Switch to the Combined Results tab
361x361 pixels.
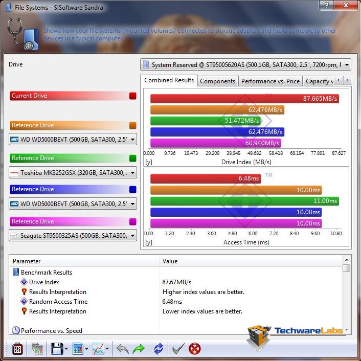pyautogui.click(x=169, y=80)
